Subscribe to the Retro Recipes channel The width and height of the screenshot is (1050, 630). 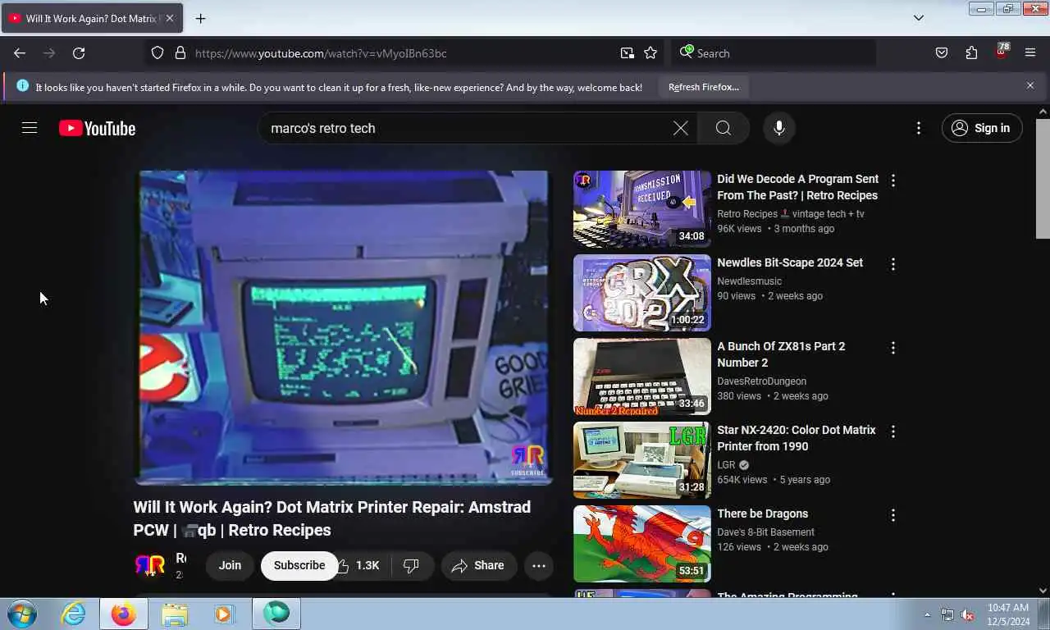coord(299,565)
